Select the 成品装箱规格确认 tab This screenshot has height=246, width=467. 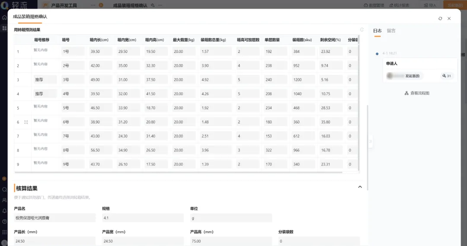(x=30, y=16)
